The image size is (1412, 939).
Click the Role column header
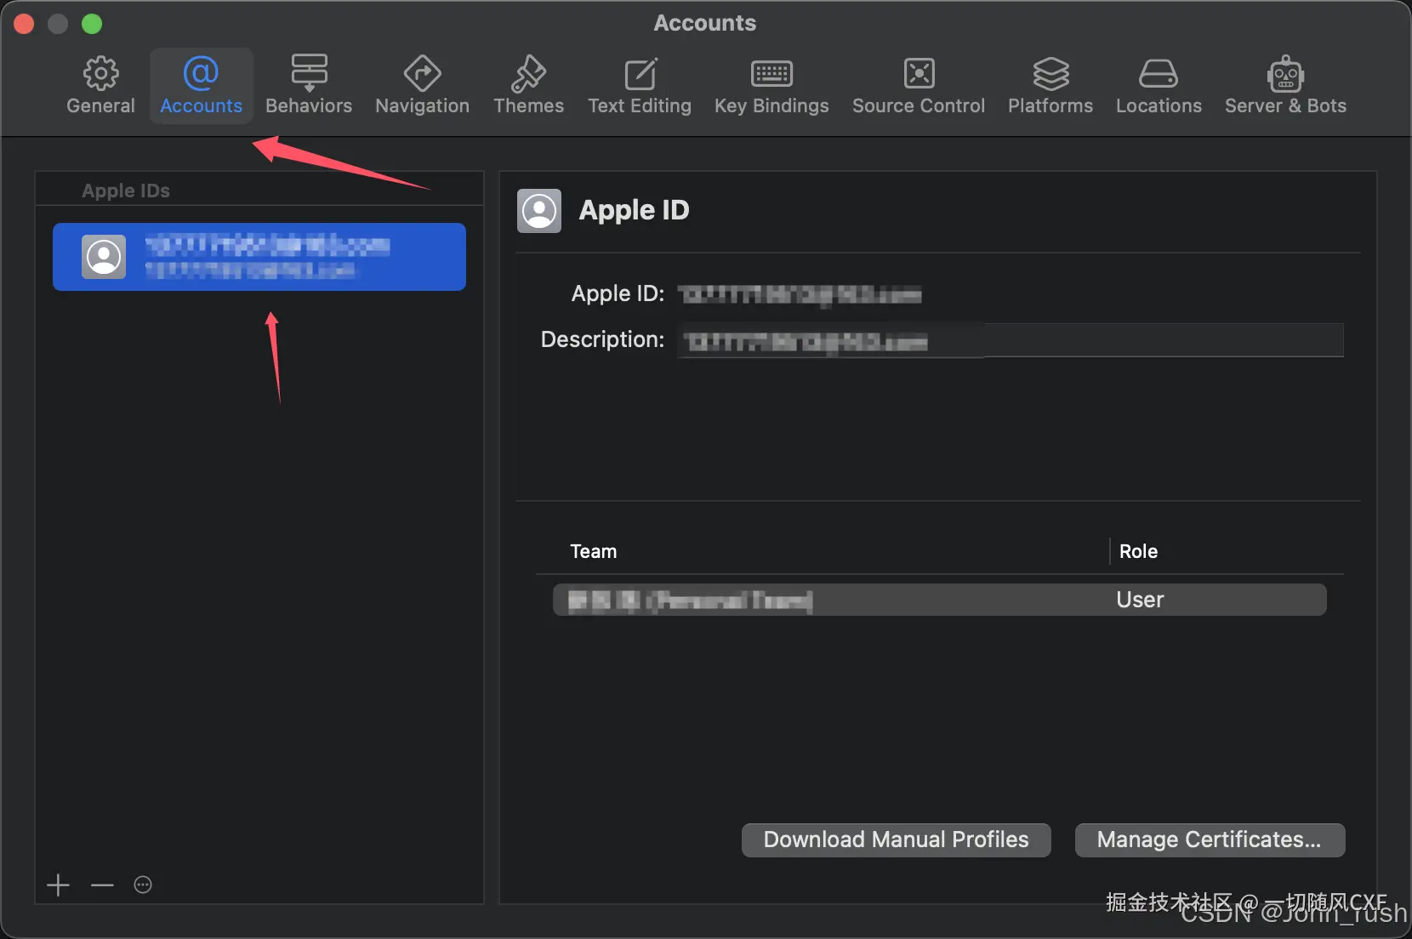tap(1138, 551)
